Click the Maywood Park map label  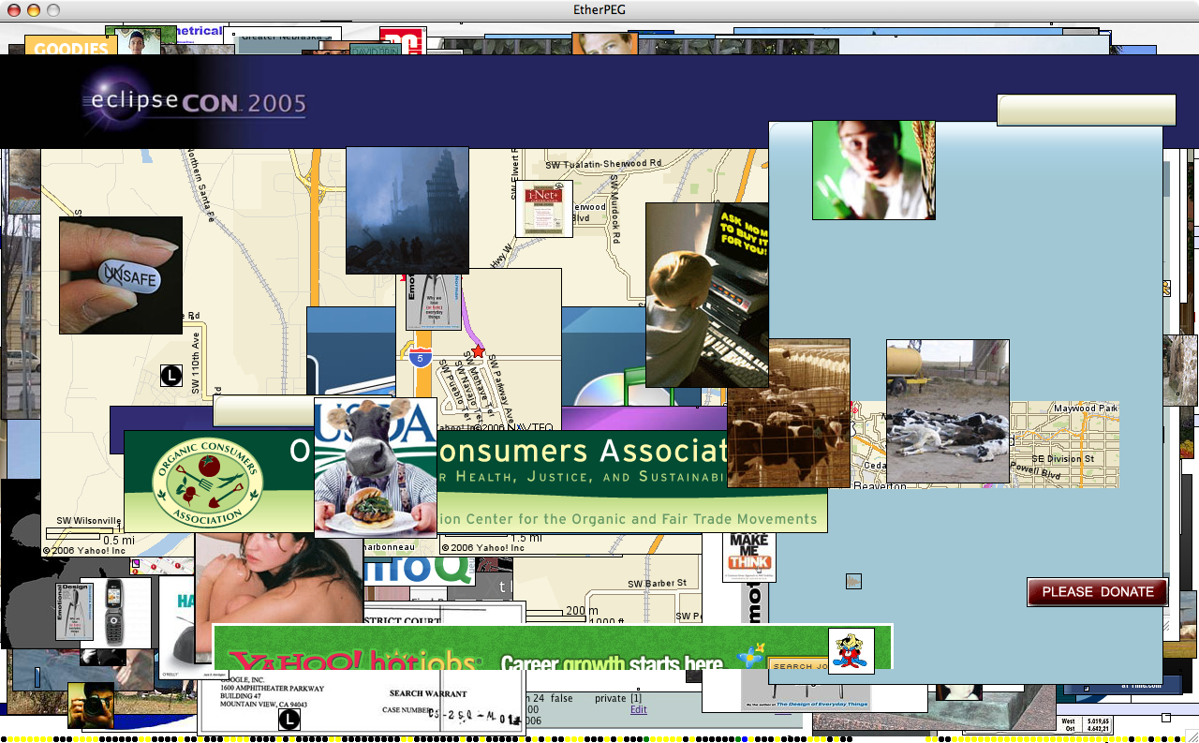1086,409
